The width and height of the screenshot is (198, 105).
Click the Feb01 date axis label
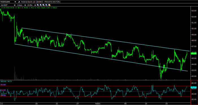[98, 104]
